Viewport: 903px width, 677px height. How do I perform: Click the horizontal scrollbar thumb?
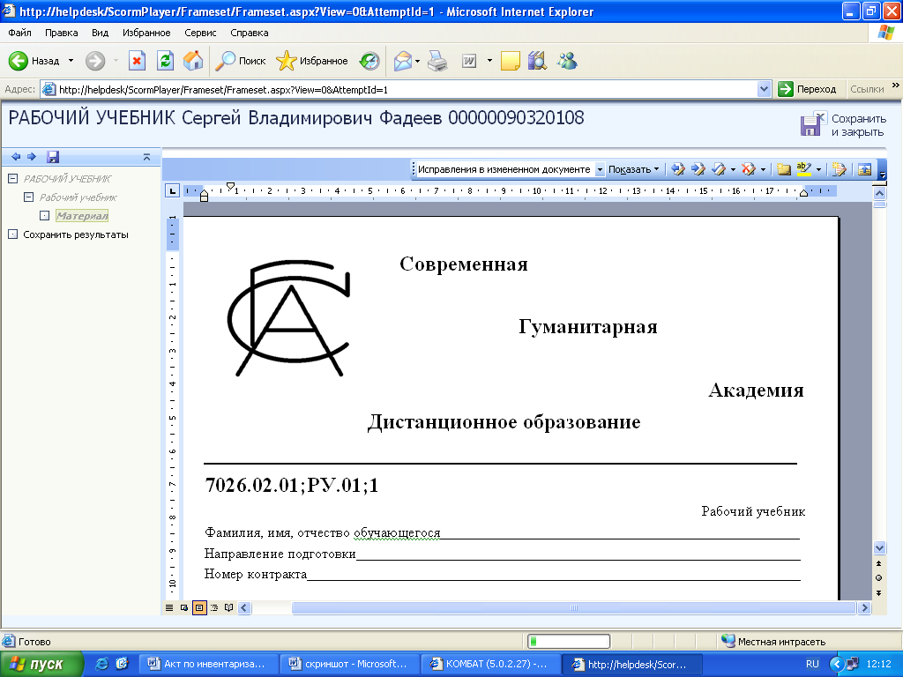pos(573,607)
